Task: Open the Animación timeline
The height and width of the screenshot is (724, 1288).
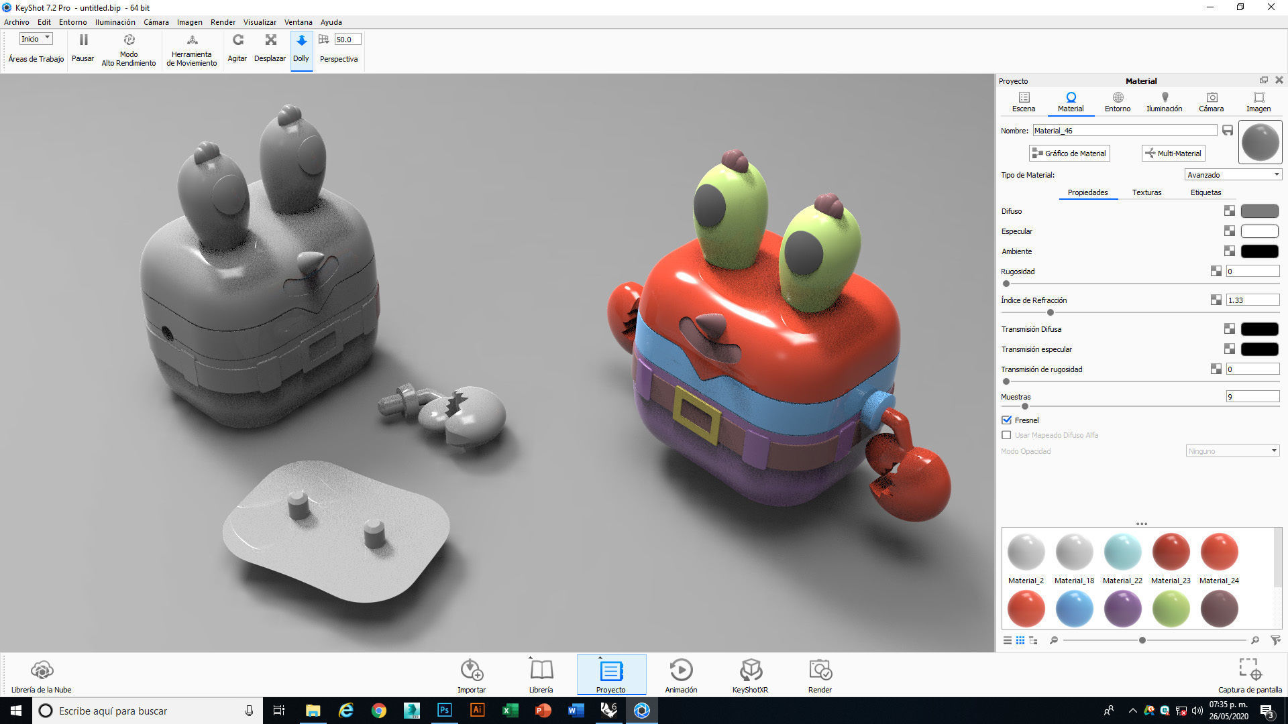Action: (x=681, y=676)
